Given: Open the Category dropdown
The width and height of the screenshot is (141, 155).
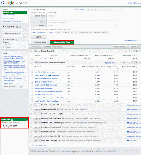Looking at the screenshot, I should pyautogui.click(x=82, y=25).
